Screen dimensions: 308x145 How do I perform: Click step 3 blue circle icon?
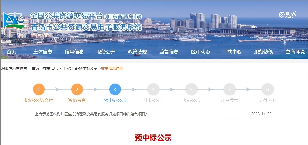point(115,89)
